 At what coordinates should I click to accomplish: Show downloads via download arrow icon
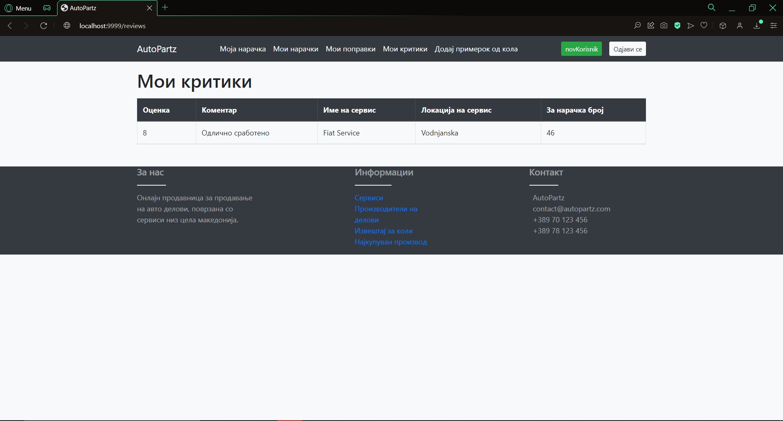coord(757,26)
